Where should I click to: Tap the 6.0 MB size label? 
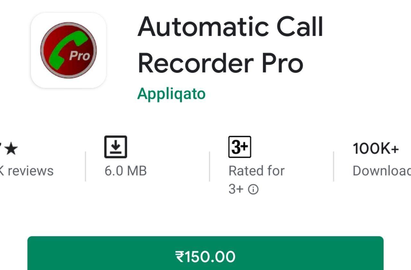click(x=126, y=171)
